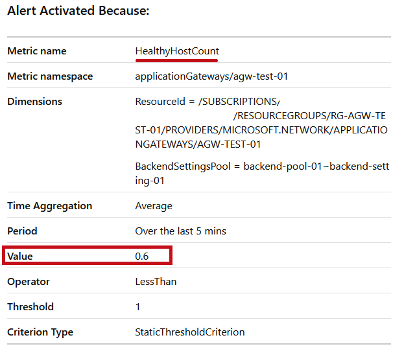Click the "Period" row label
The image size is (404, 353).
coord(23,231)
